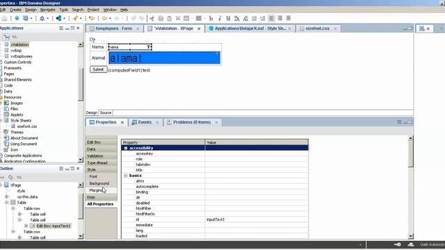Click the Outline panel view menu icon

tap(61, 168)
